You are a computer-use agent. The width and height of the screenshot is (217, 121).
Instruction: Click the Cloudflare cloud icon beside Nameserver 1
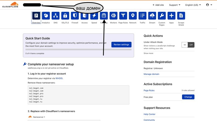30,117
